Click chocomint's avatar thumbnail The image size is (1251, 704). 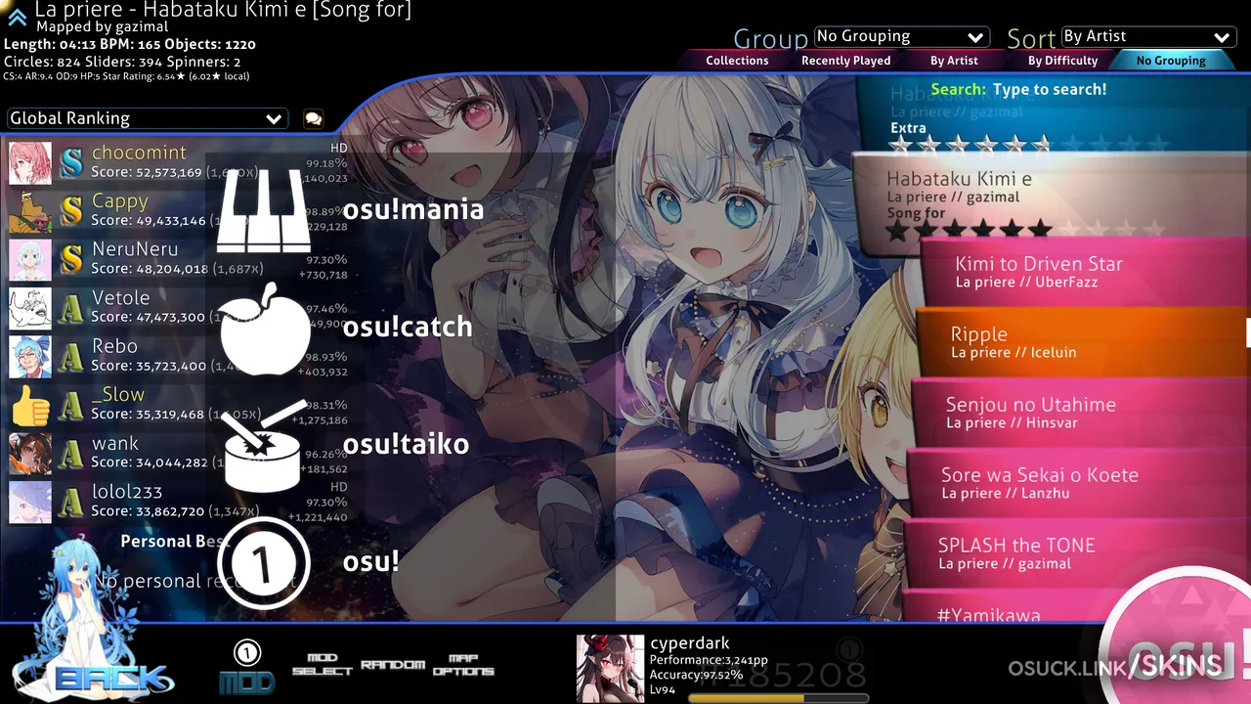click(x=30, y=162)
